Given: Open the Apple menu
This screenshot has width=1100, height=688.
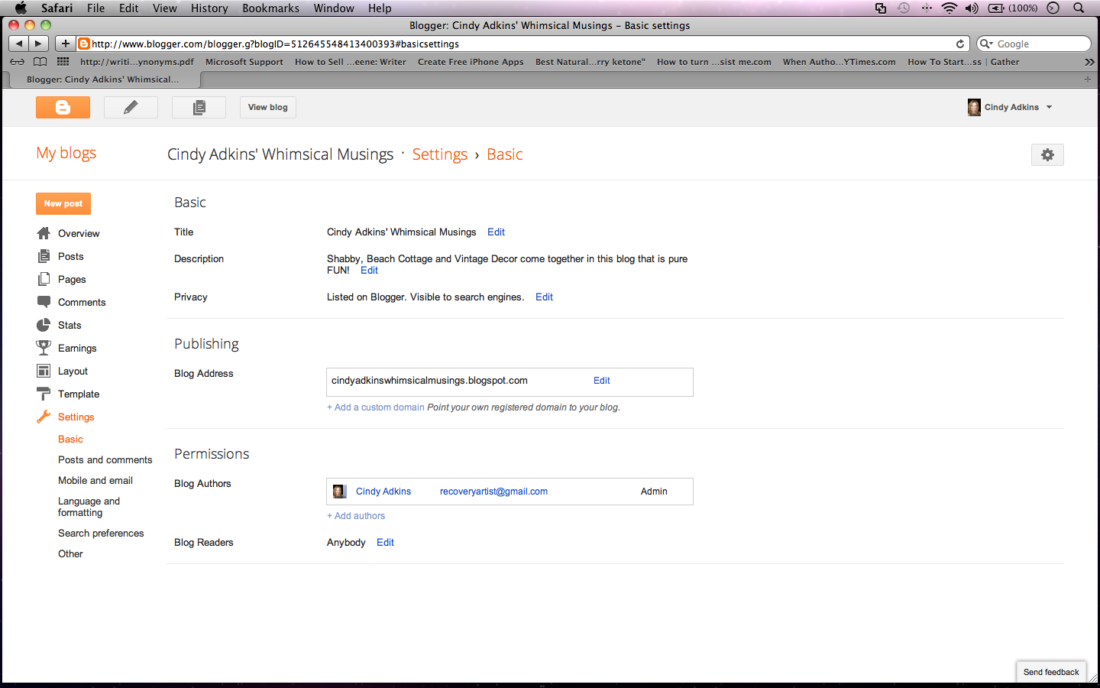Looking at the screenshot, I should [x=21, y=8].
